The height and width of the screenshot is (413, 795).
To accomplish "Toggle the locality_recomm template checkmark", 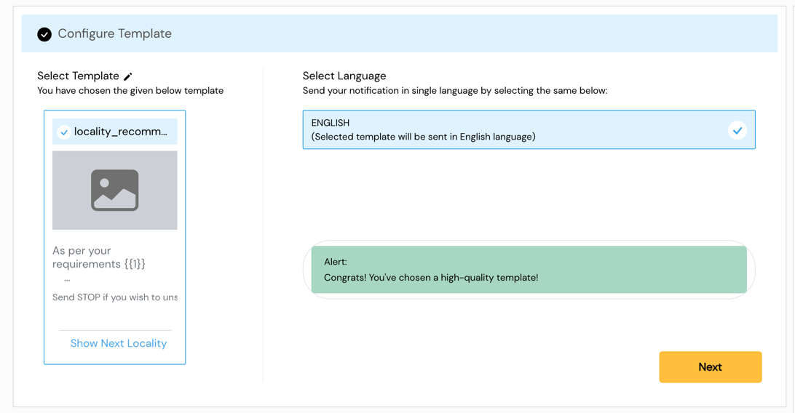I will pos(64,132).
